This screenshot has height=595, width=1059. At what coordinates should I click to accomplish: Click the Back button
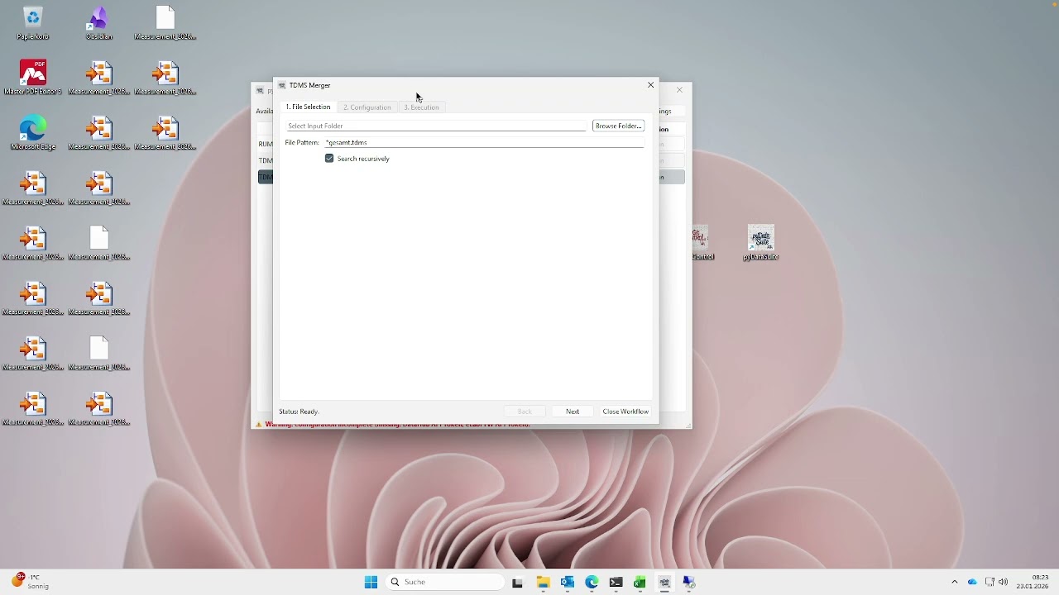click(x=525, y=412)
